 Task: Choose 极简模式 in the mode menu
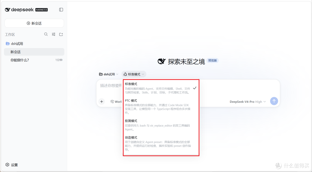point(161,125)
